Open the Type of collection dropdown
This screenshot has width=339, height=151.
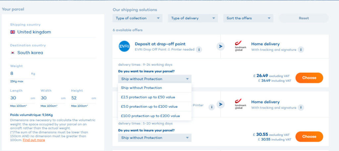(x=137, y=18)
